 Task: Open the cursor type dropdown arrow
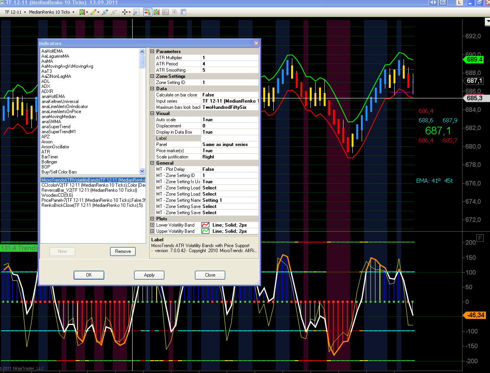click(x=129, y=12)
